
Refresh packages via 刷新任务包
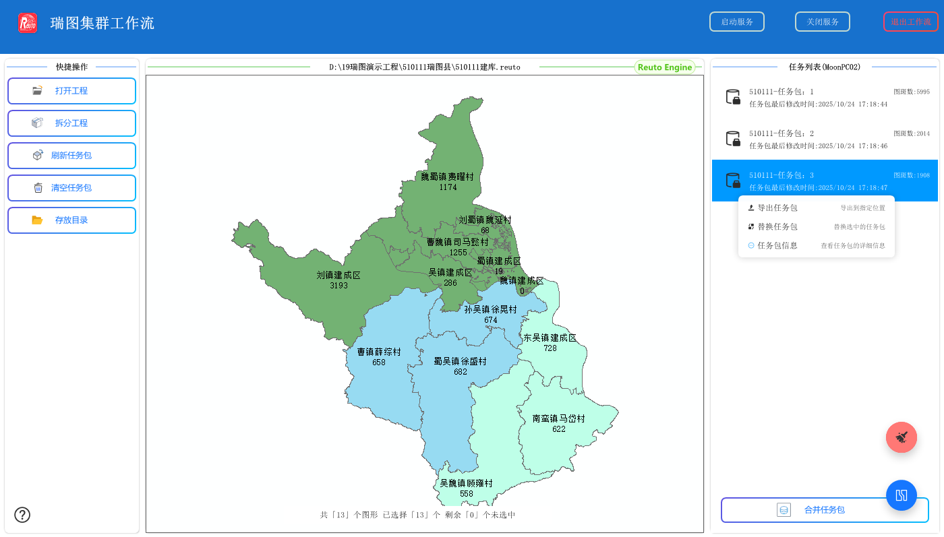coord(71,156)
